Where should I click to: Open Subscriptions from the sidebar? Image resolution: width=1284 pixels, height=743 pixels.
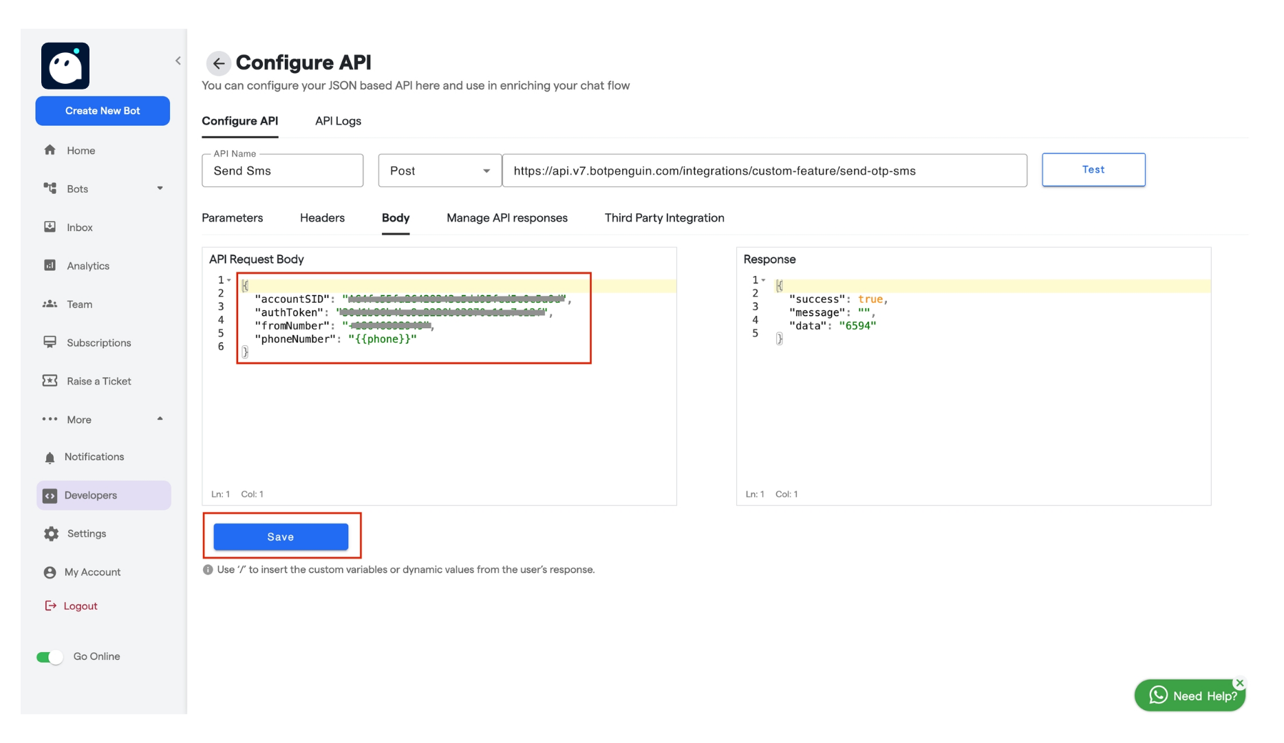point(97,342)
